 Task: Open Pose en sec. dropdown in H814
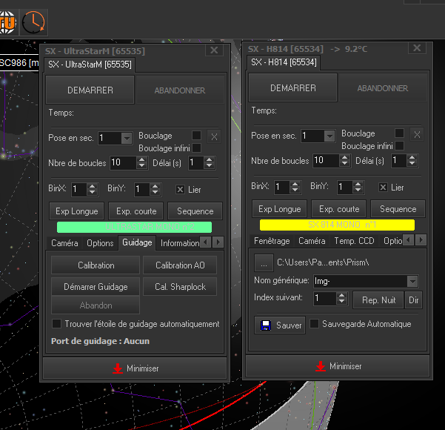coord(329,136)
